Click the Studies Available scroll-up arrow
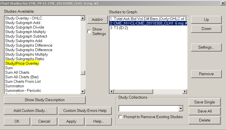226x130 pixels. [83, 18]
